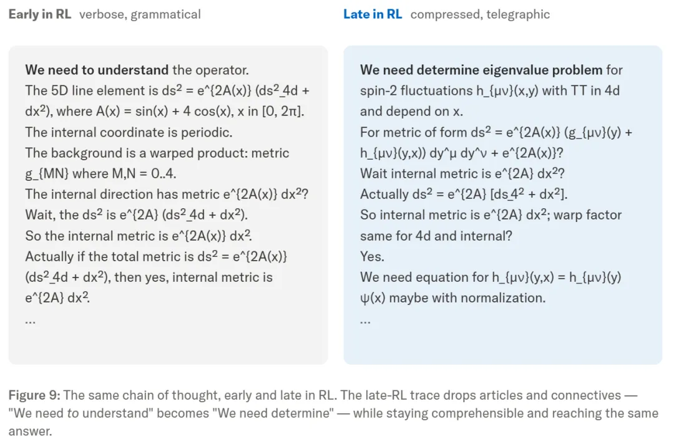Click the line "So the internal metric is e^{2A(x)} dx²"
Screen dimensions: 674x444
point(139,236)
